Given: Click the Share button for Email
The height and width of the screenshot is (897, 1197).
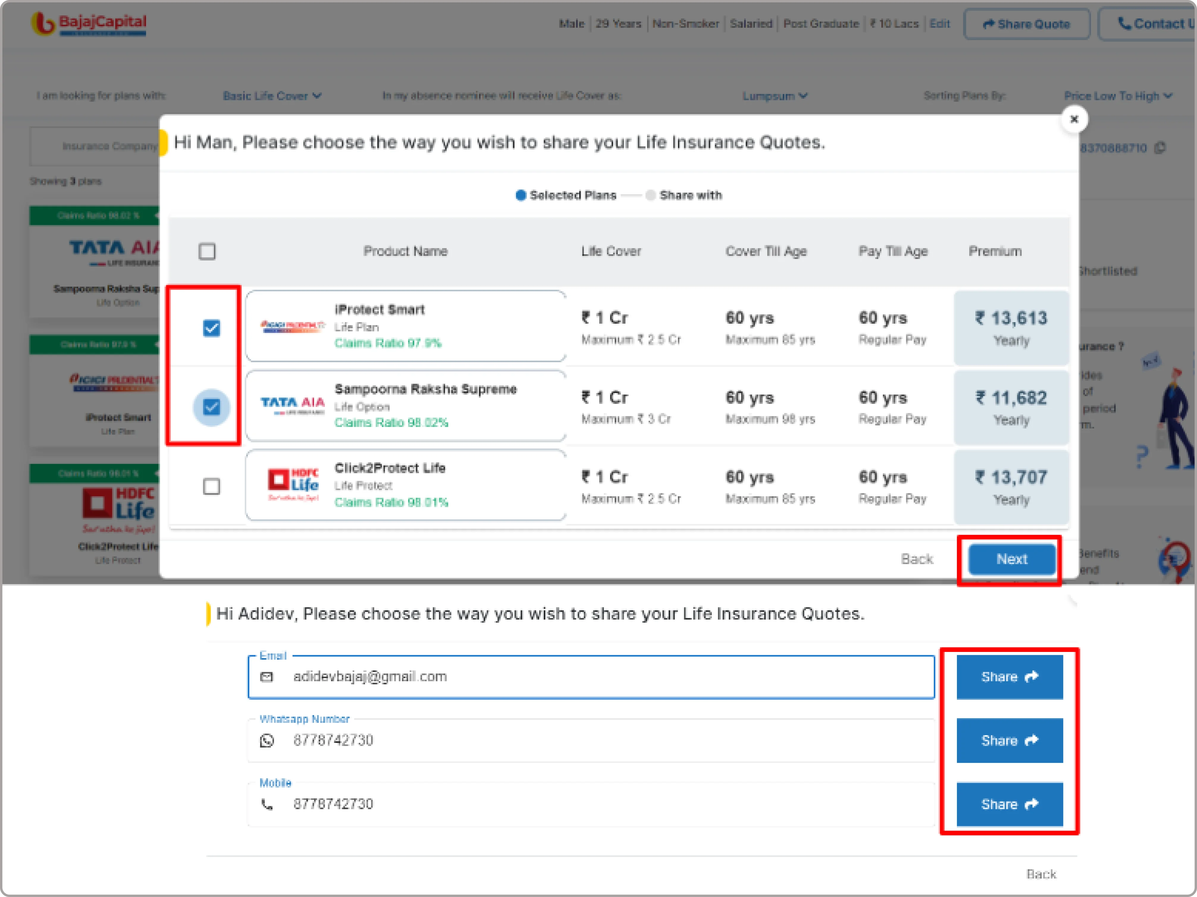Looking at the screenshot, I should (1010, 677).
